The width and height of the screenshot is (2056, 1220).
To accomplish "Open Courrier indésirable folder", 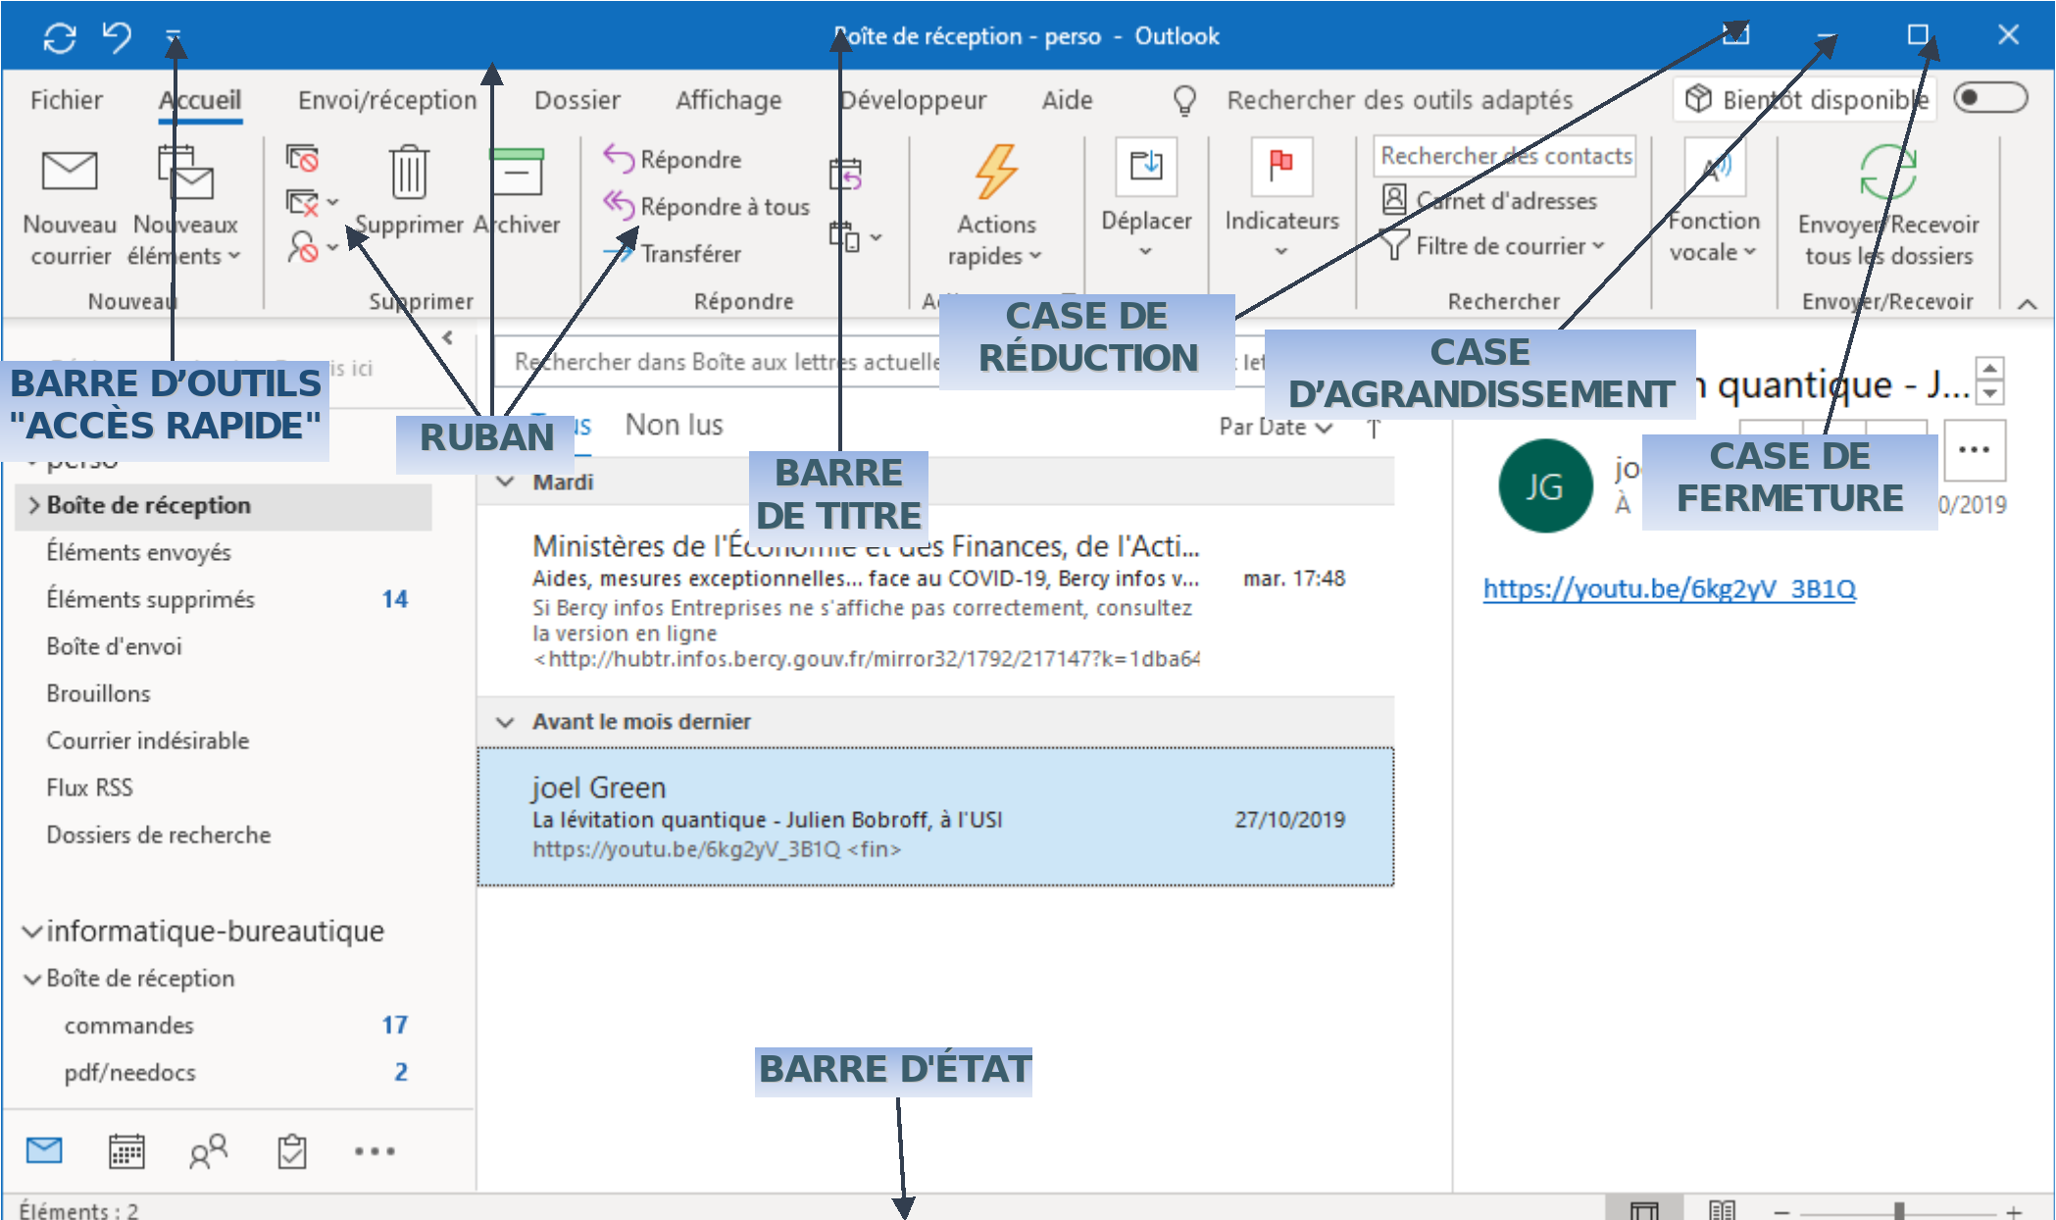I will (148, 740).
